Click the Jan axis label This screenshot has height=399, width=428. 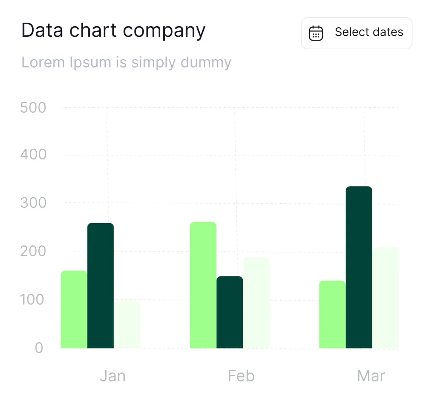click(113, 376)
